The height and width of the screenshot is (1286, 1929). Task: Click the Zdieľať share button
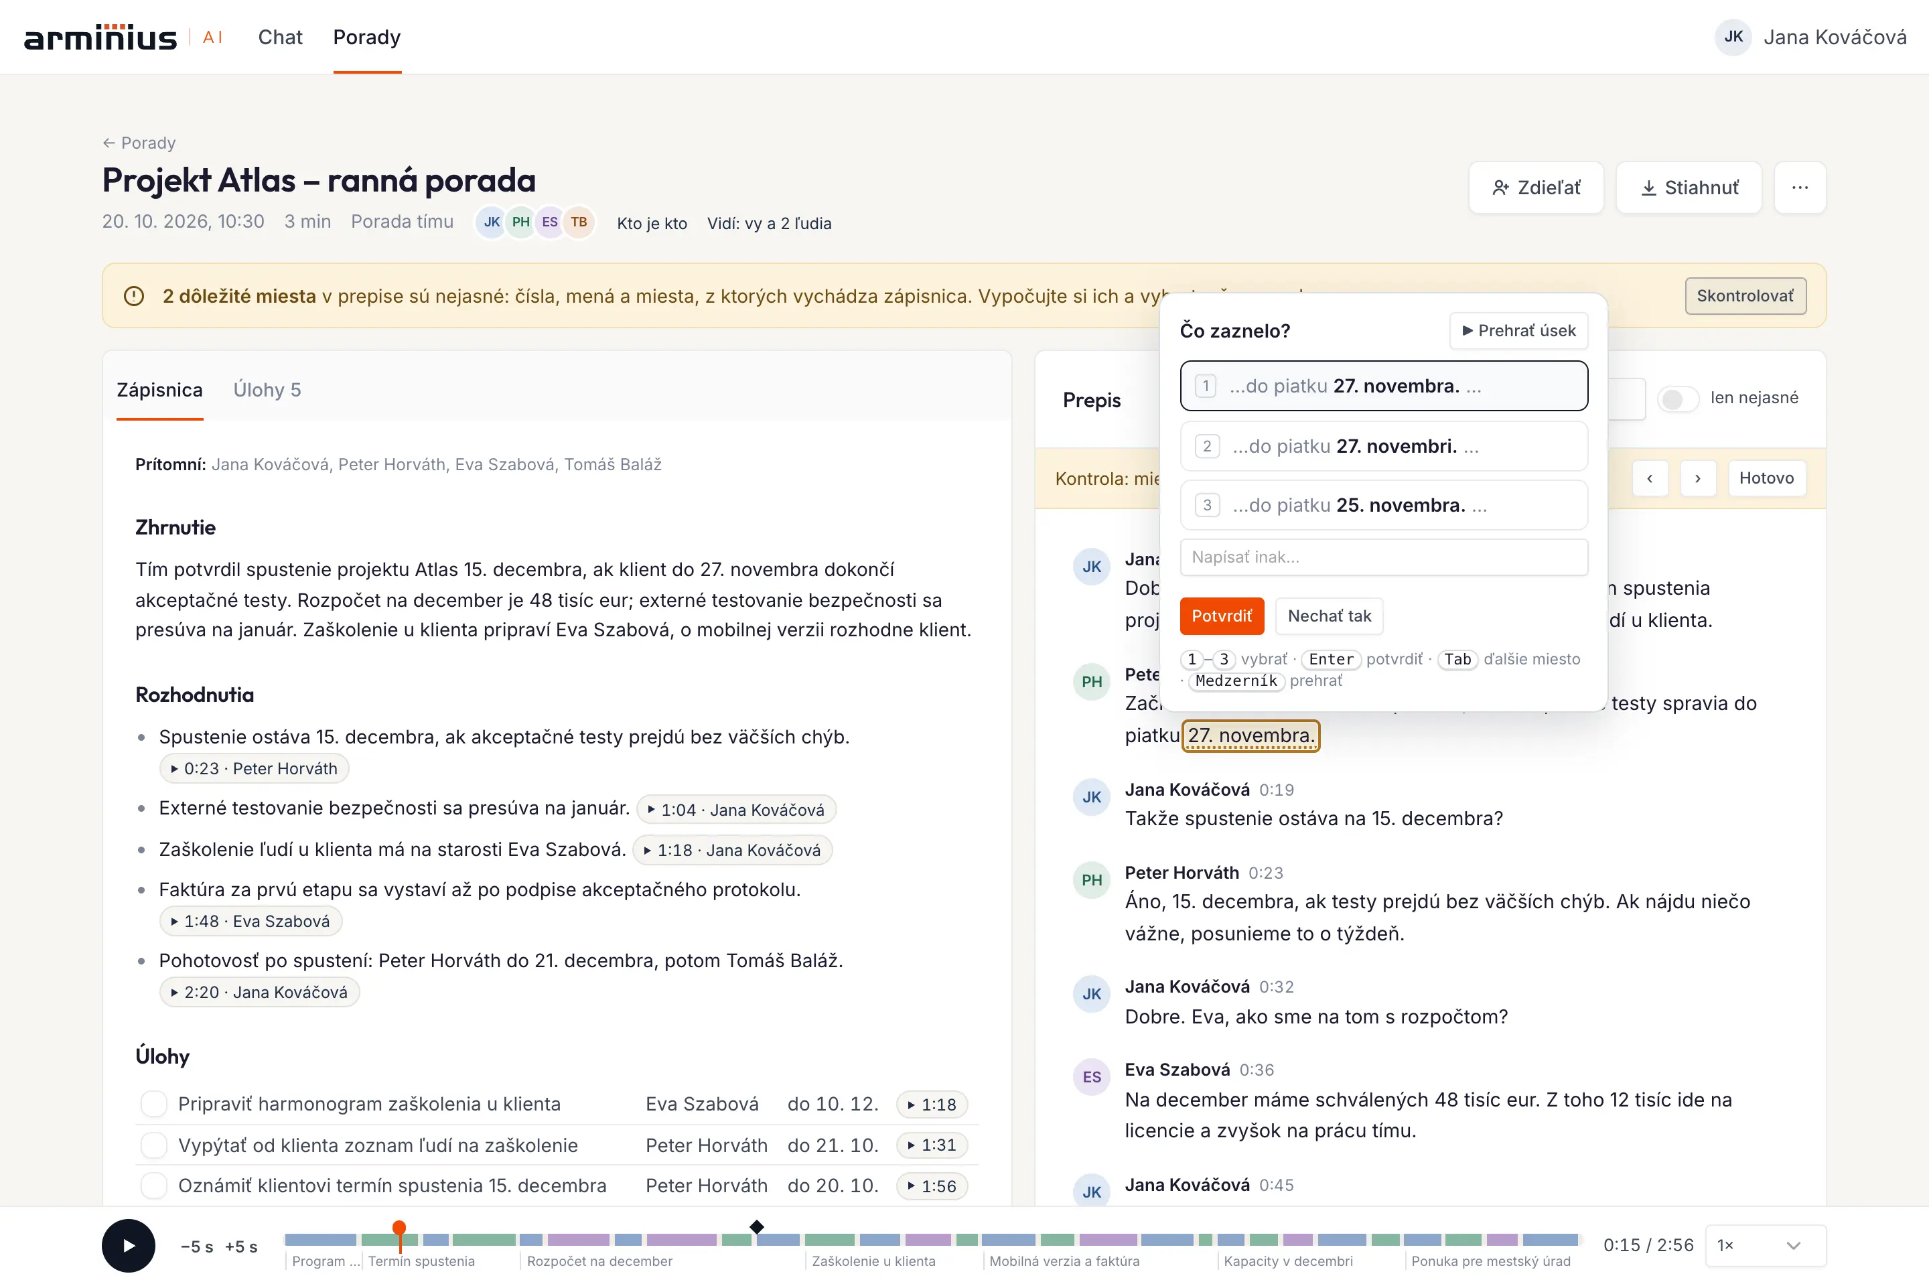click(x=1535, y=188)
